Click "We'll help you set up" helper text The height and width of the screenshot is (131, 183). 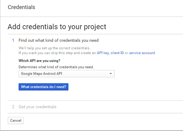point(54,48)
